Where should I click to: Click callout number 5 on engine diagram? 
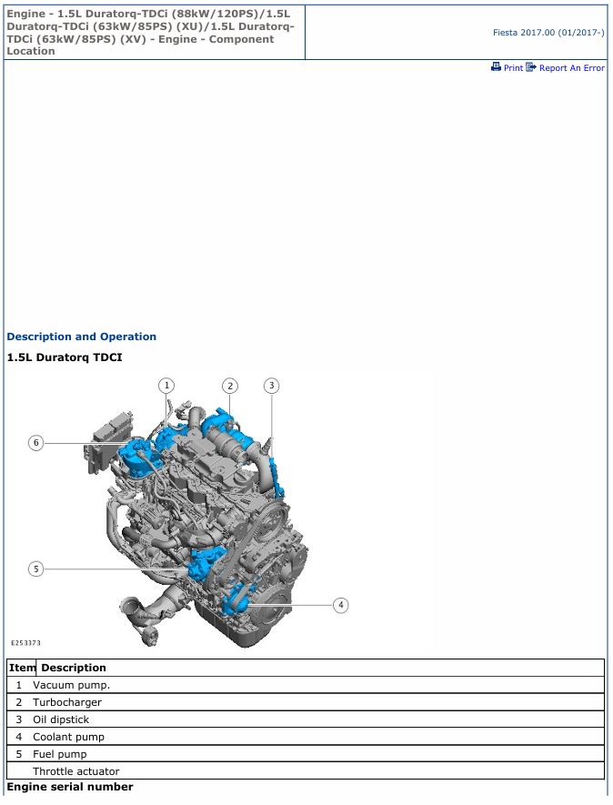(x=36, y=569)
